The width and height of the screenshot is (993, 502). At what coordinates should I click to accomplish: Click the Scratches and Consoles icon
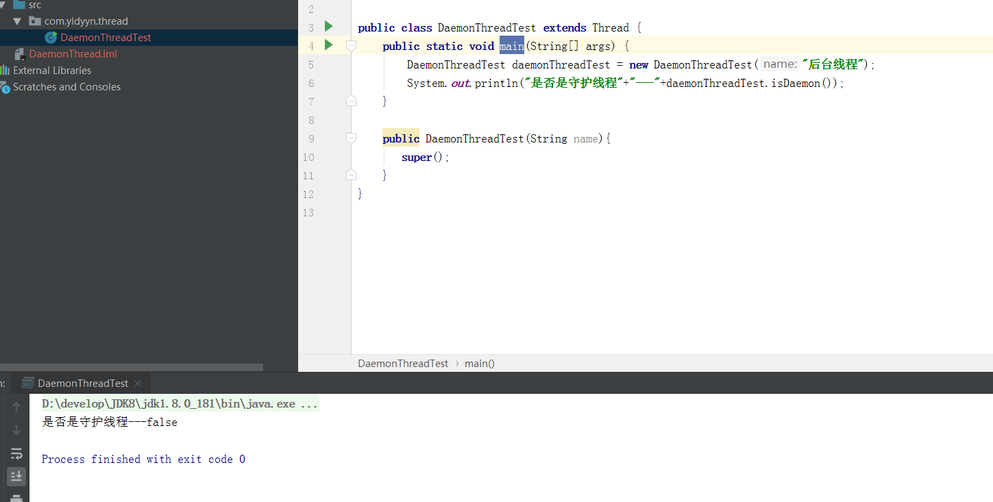[x=5, y=87]
